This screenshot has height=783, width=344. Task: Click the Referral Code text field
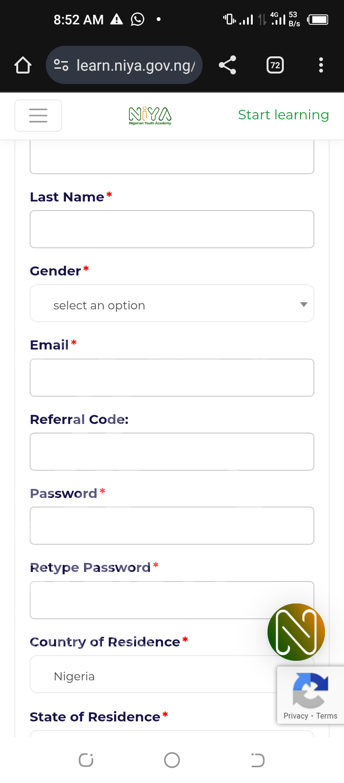click(172, 452)
